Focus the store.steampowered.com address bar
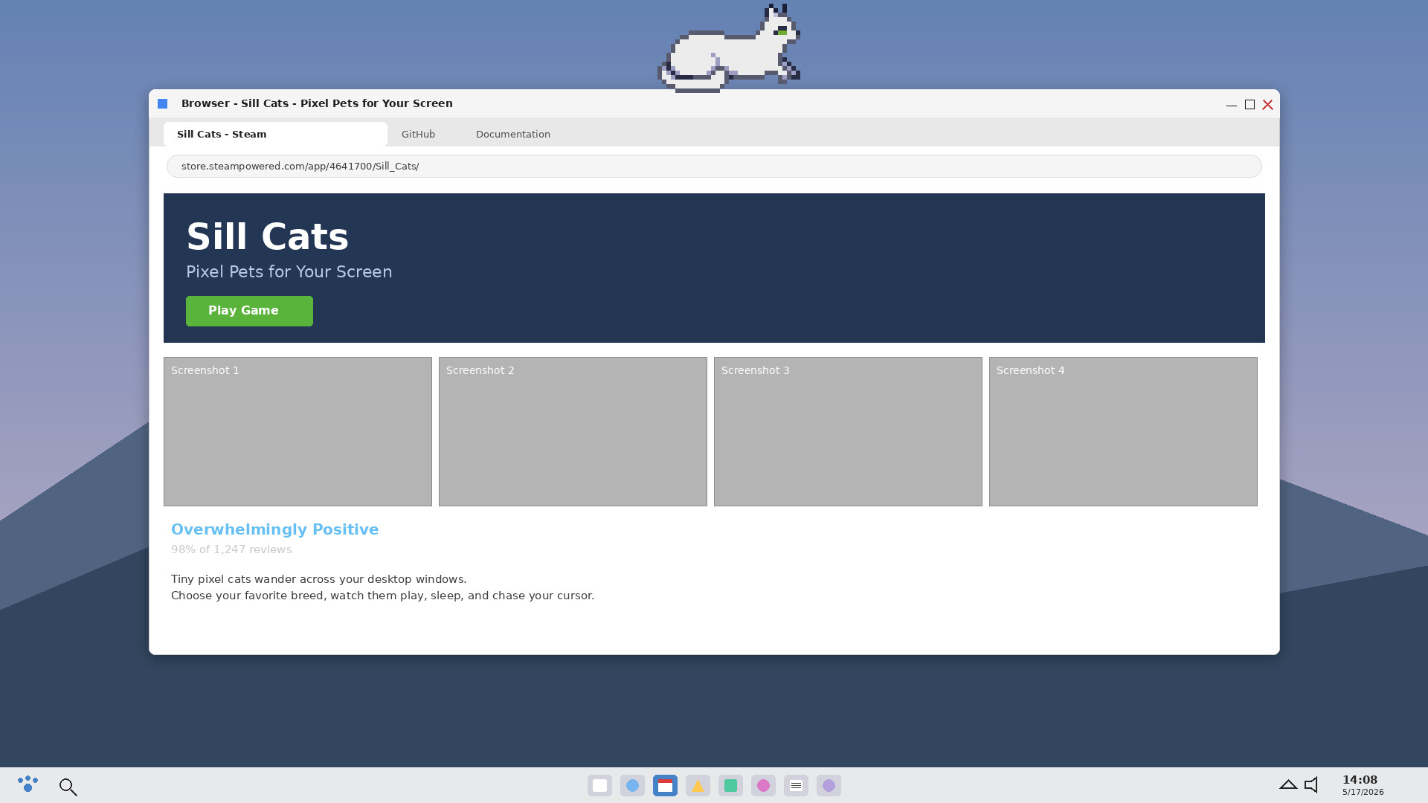 (x=714, y=166)
